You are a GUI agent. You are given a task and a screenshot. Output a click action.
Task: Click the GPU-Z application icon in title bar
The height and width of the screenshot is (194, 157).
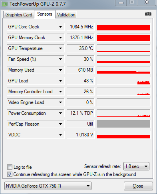[5, 4]
